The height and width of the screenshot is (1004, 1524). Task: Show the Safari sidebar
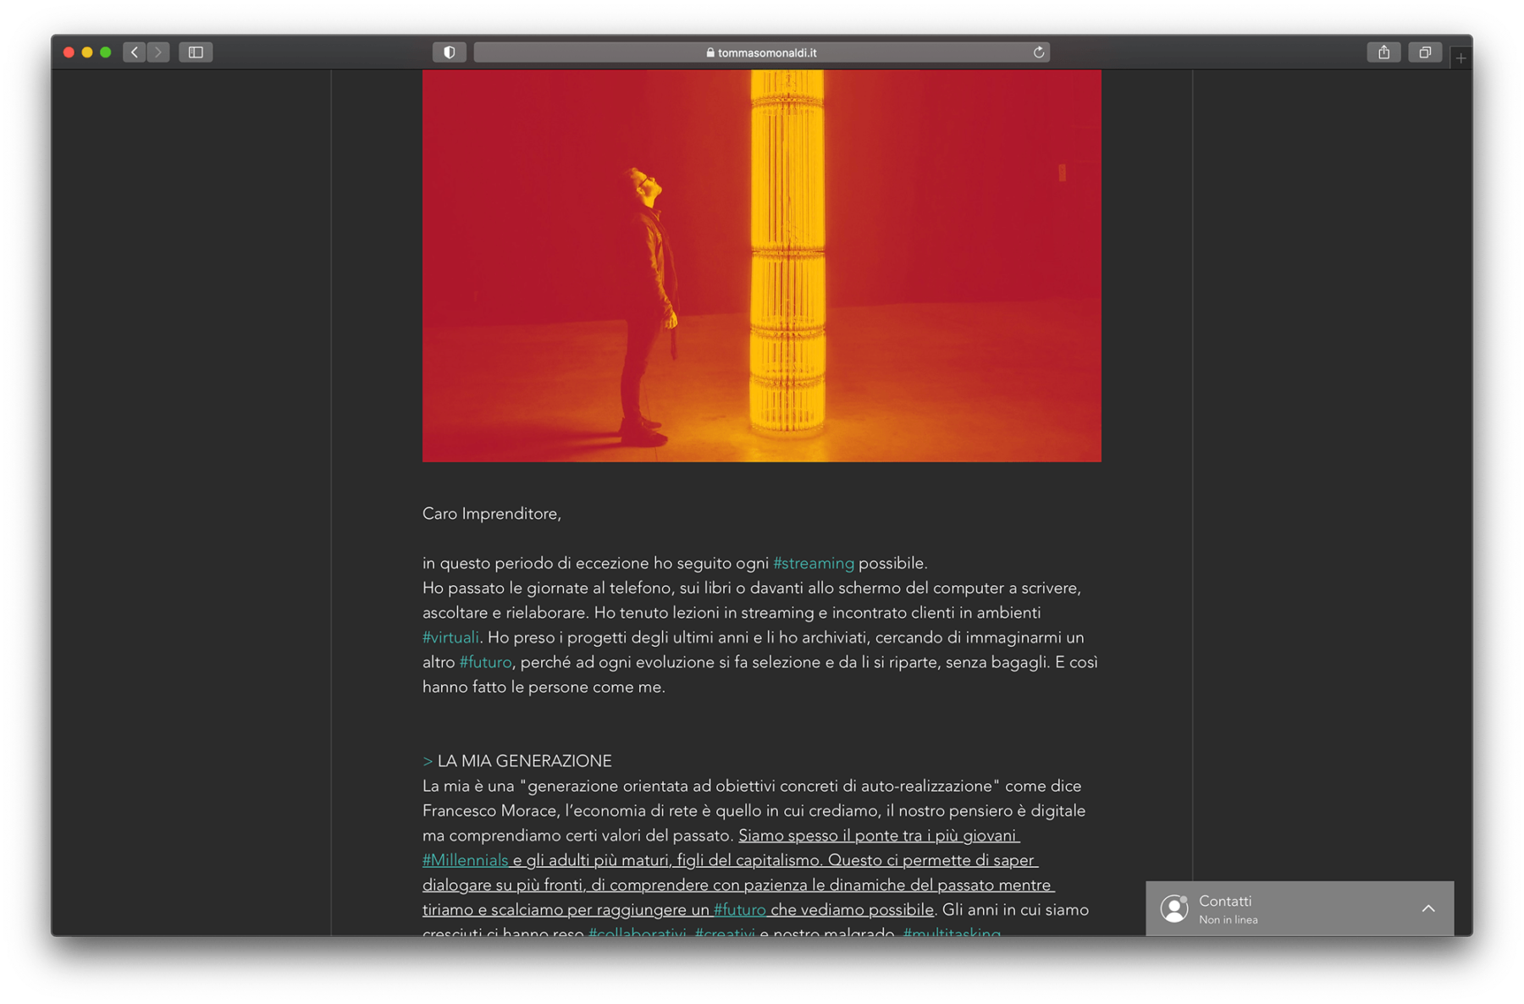click(x=196, y=52)
